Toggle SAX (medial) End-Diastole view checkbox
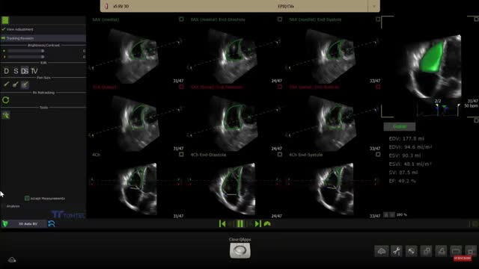Viewport: 479px width, 269px height. 279,19
